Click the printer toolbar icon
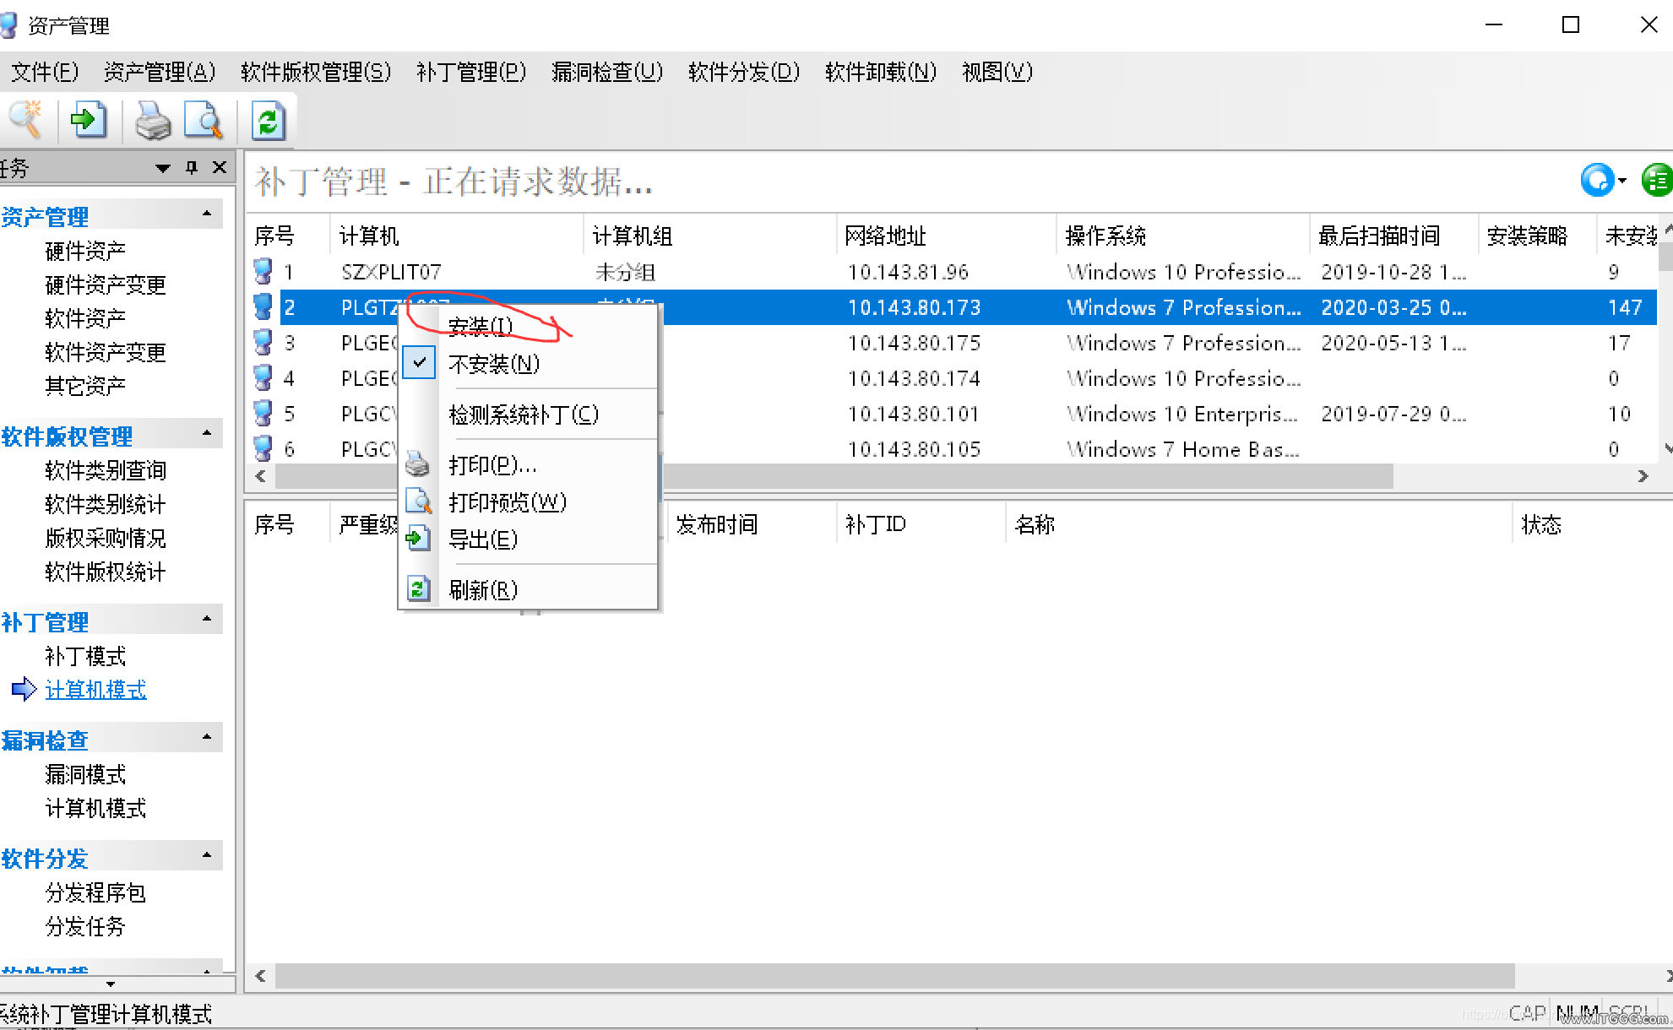1673x1030 pixels. coord(153,121)
